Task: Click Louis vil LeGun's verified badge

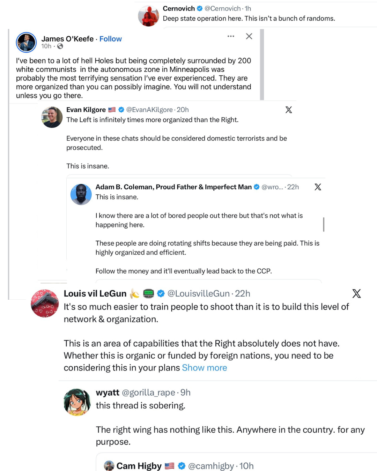Action: pyautogui.click(x=161, y=294)
